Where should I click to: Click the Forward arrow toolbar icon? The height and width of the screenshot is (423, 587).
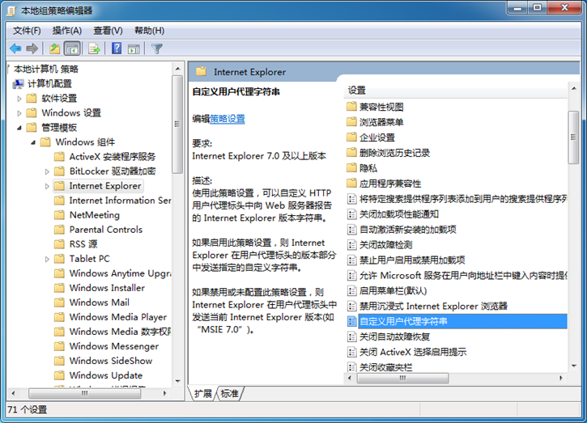32,49
